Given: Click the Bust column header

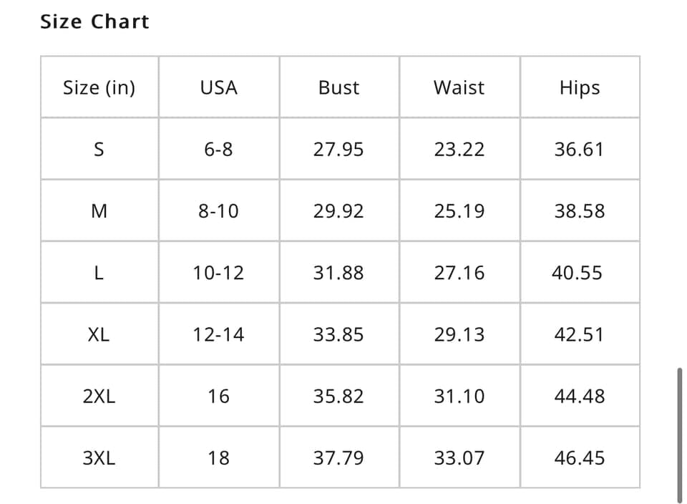Looking at the screenshot, I should tap(338, 87).
